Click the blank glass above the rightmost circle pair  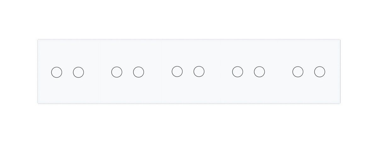click(309, 53)
